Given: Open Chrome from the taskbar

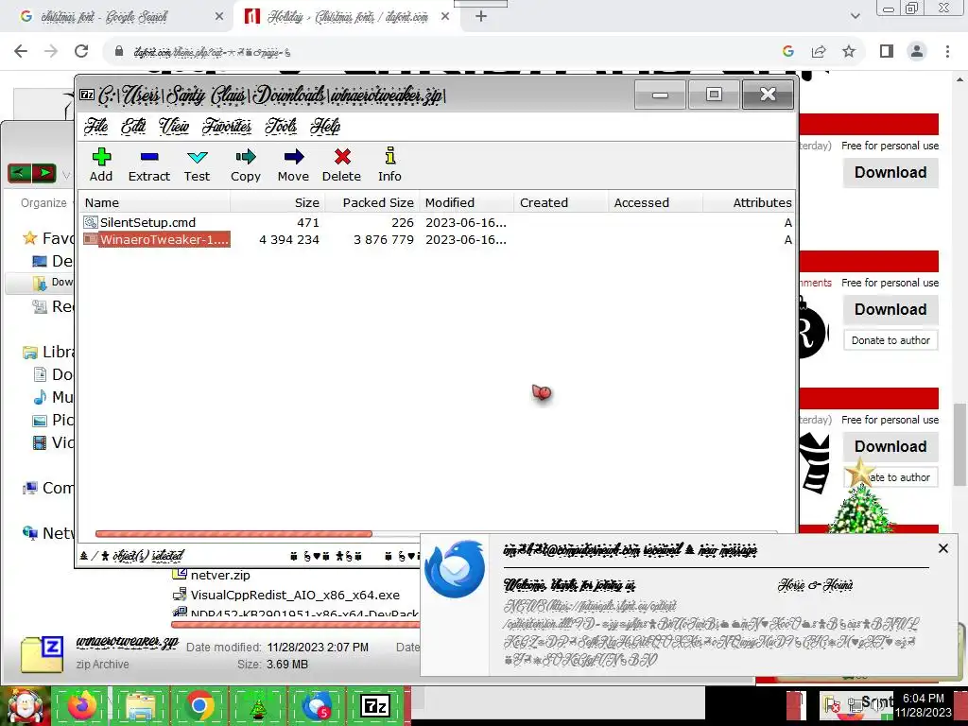Looking at the screenshot, I should click(199, 705).
